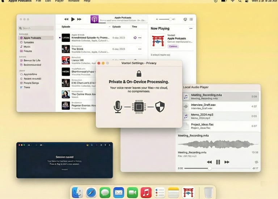The image size is (278, 199).
Task: Open the Voxtori torii icon in the Dock
Action: (x=188, y=192)
